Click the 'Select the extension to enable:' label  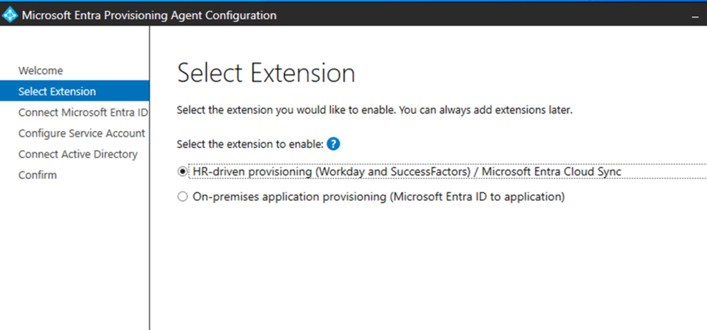click(x=250, y=144)
